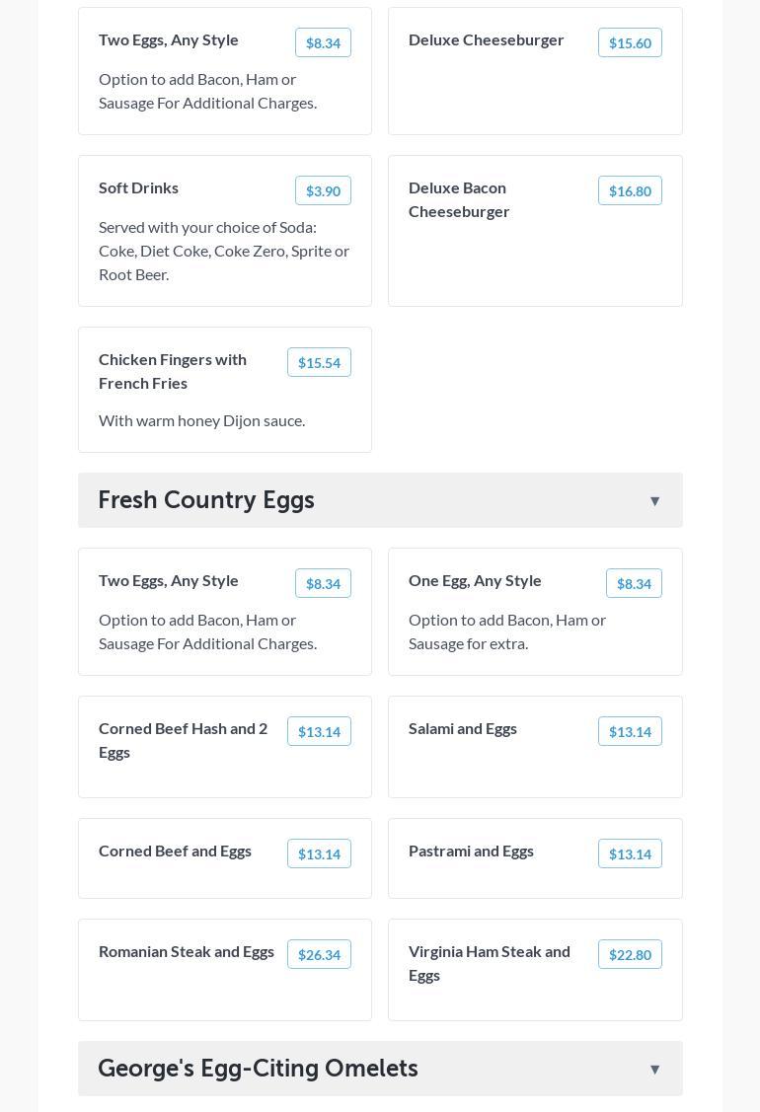
Task: Select the $22.80 Virginia Ham Steak price
Action: pos(630,954)
